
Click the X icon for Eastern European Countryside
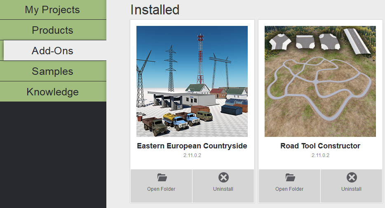tap(223, 178)
